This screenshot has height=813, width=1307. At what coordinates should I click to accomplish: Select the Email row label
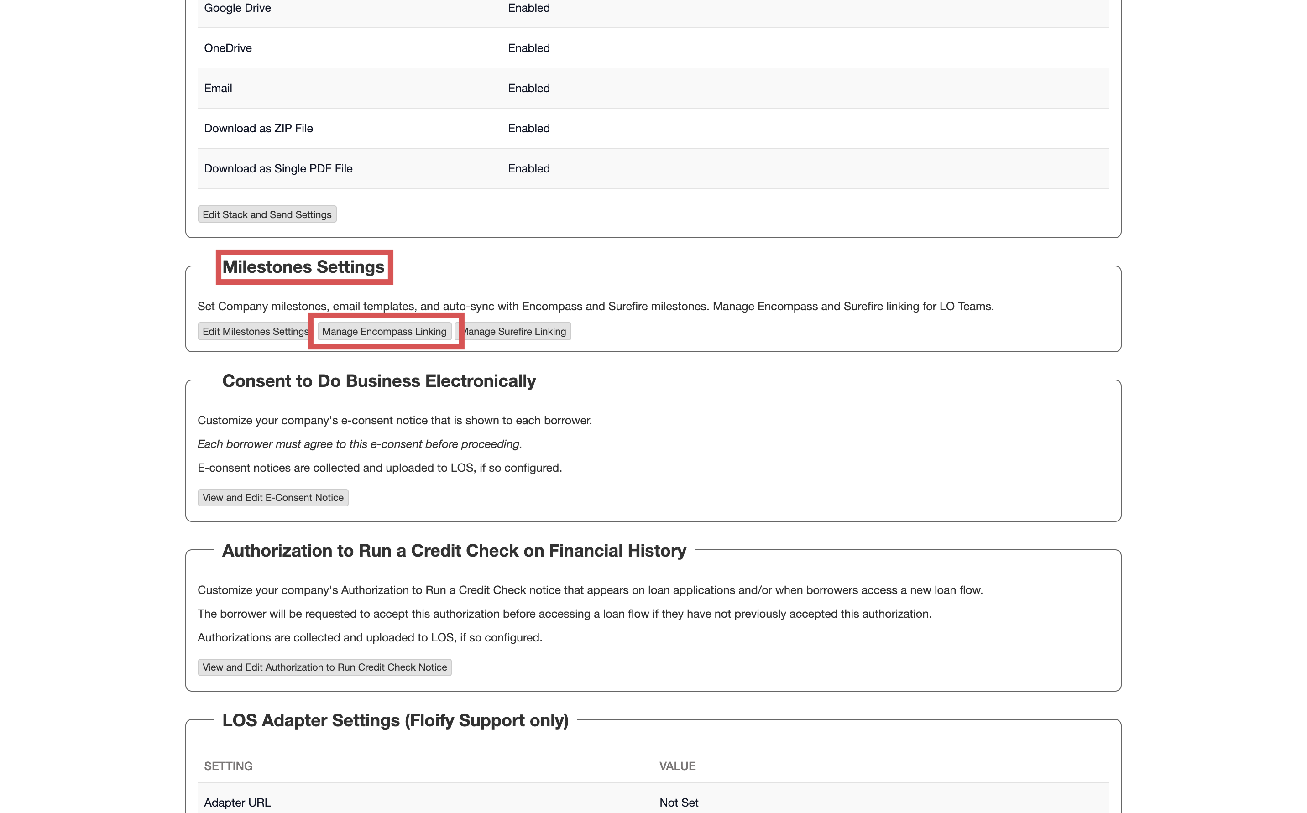tap(218, 88)
